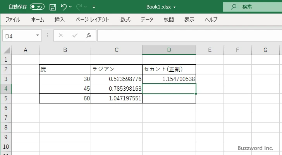Select cell with value 0.523598776
Viewport: 282px width, 155px height.
[x=117, y=79]
